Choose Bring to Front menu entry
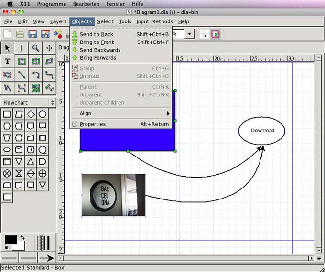 120,42
